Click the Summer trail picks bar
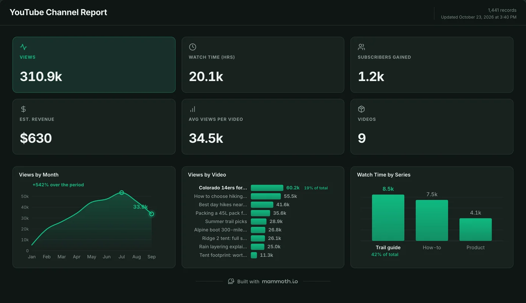Viewport: 526px width, 303px height. coord(258,222)
